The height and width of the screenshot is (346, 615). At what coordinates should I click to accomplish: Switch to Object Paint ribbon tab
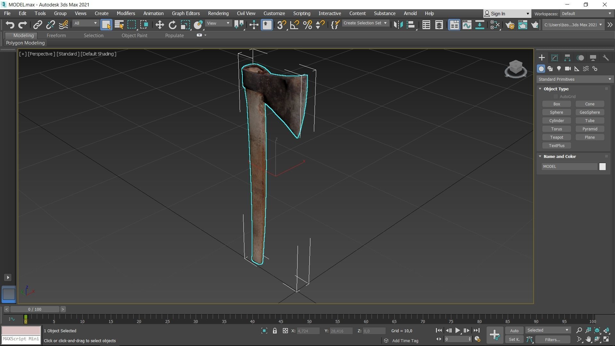coord(134,35)
